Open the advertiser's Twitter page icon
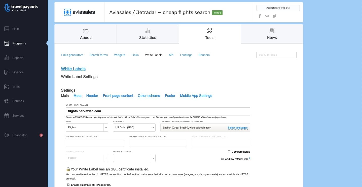The width and height of the screenshot is (362, 187). tap(275, 16)
